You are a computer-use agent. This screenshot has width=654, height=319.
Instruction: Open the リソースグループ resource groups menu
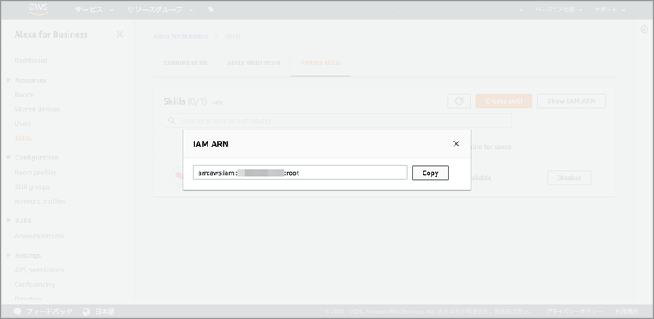[x=160, y=10]
